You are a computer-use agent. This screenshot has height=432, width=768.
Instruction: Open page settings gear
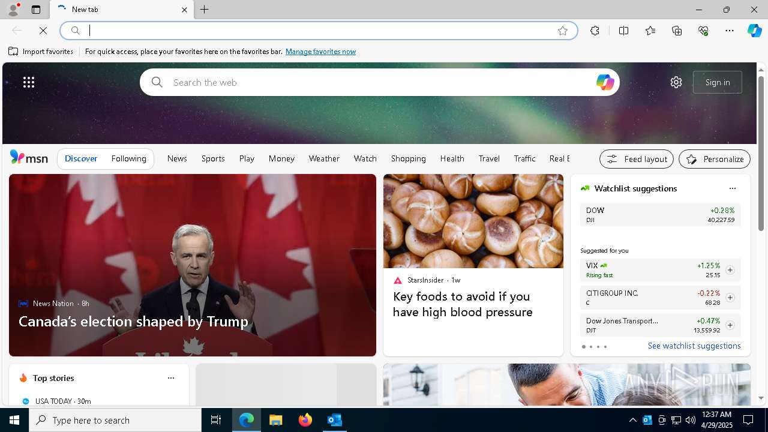tap(676, 82)
